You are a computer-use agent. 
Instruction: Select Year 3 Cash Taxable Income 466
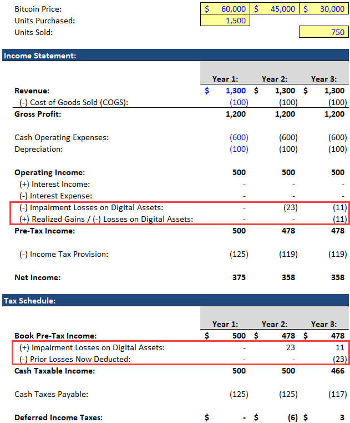tap(338, 371)
